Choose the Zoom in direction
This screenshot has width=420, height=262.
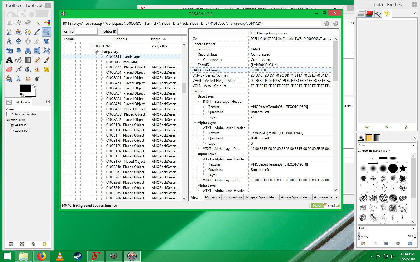tap(12, 125)
